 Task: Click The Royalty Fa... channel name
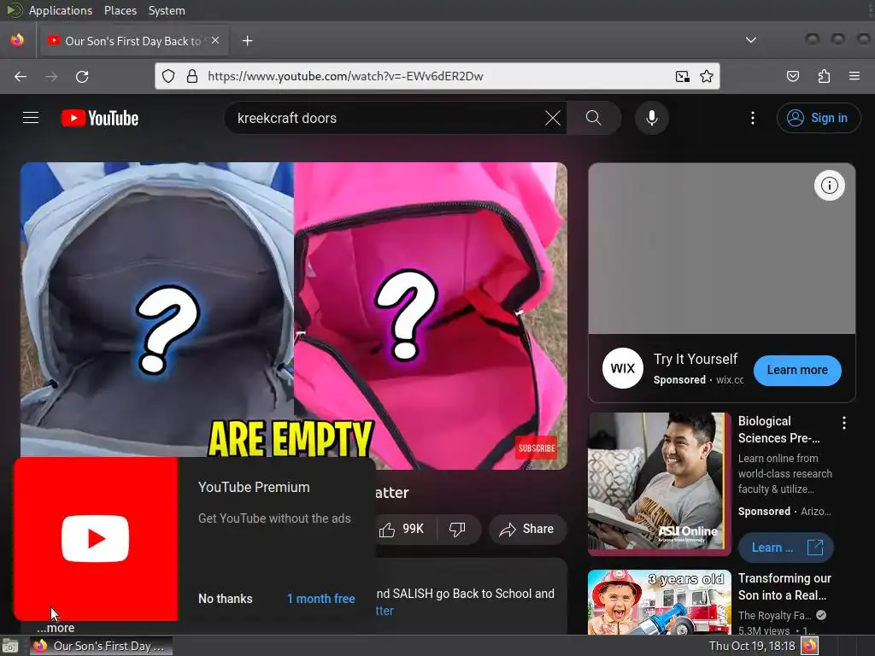tap(774, 615)
